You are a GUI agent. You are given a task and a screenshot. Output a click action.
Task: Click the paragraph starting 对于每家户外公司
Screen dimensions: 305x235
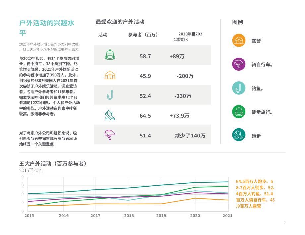click(x=48, y=138)
